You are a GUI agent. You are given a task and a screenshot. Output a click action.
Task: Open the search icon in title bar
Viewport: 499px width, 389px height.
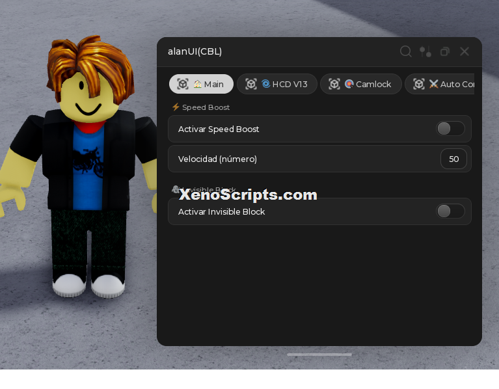pyautogui.click(x=406, y=51)
